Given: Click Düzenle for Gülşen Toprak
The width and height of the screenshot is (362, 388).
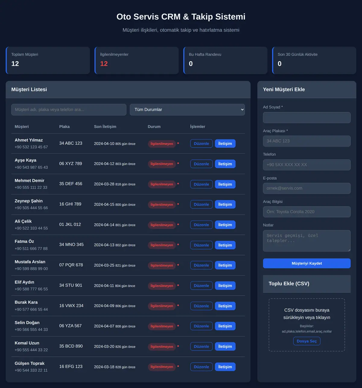Looking at the screenshot, I should [x=202, y=367].
